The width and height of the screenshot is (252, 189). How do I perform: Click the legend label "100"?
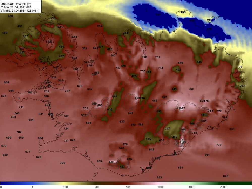(x=66, y=187)
